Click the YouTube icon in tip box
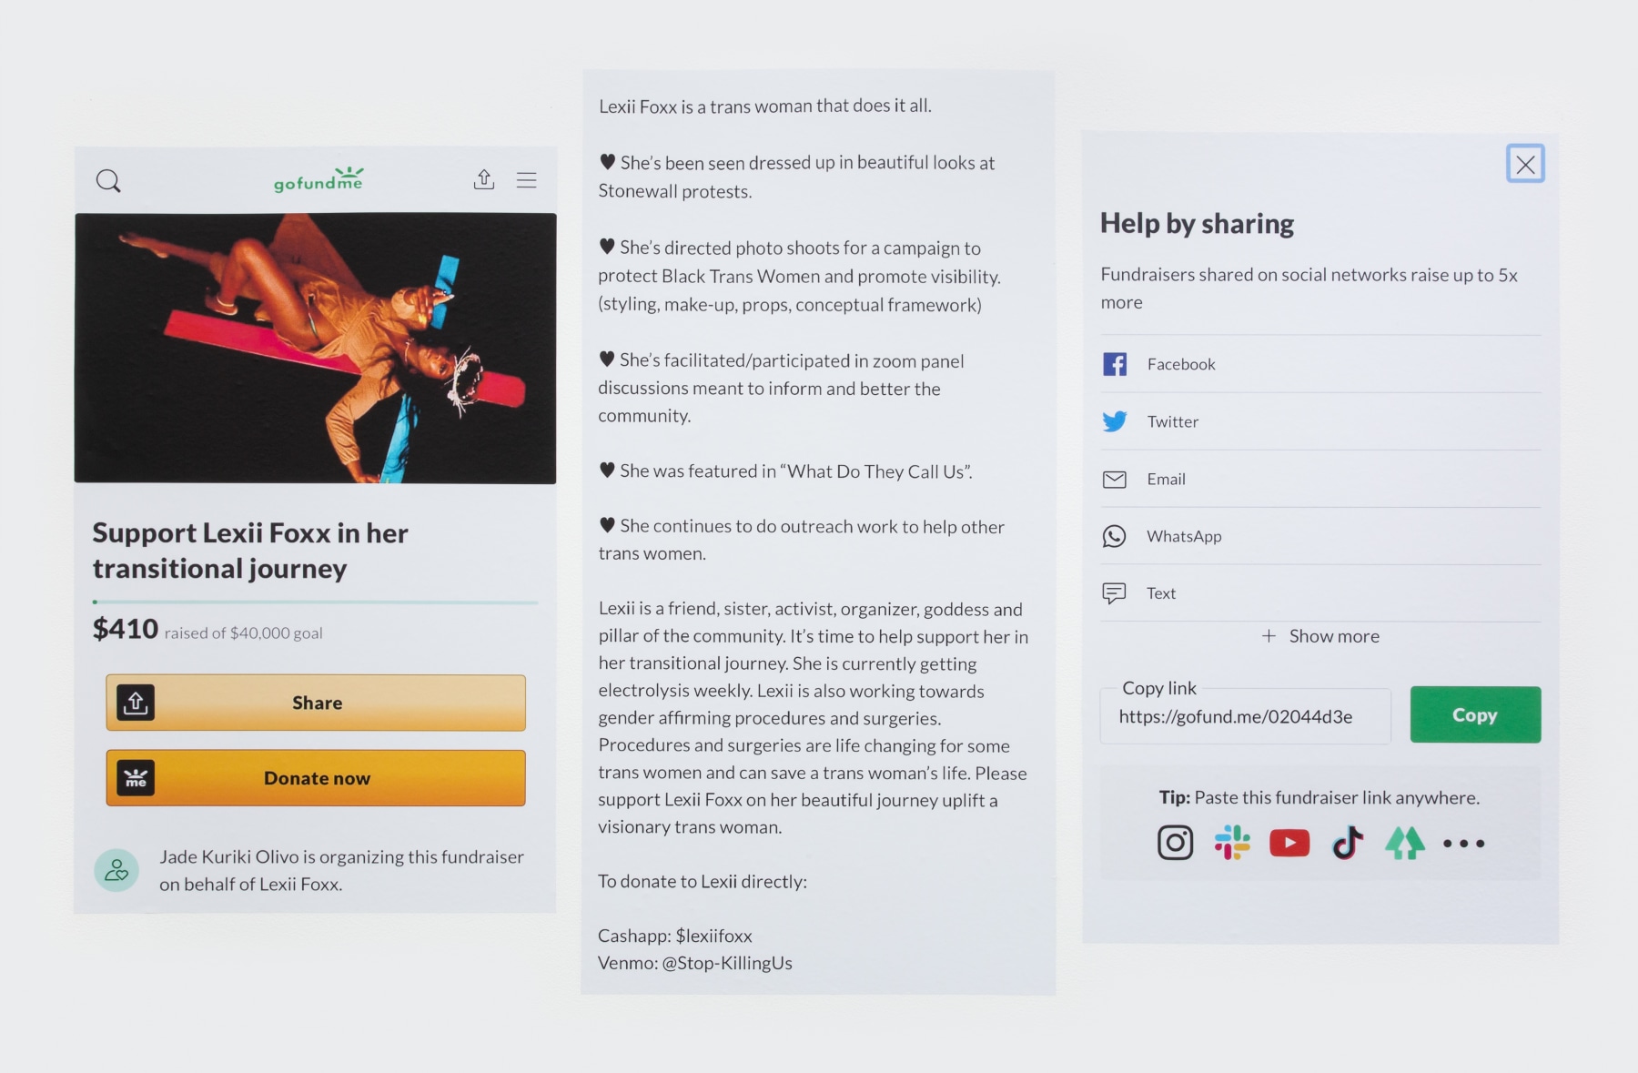1638x1073 pixels. point(1289,844)
